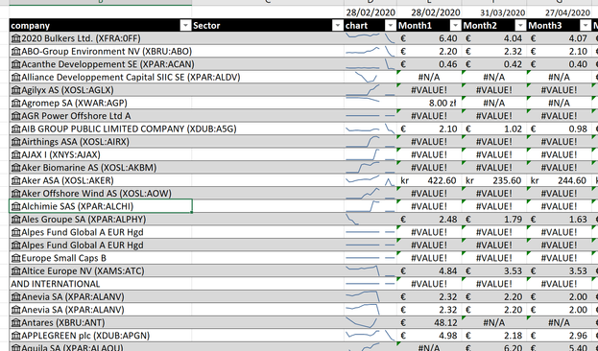Click the sparkline chart for Aker ASA
This screenshot has width=598, height=351.
[x=371, y=180]
